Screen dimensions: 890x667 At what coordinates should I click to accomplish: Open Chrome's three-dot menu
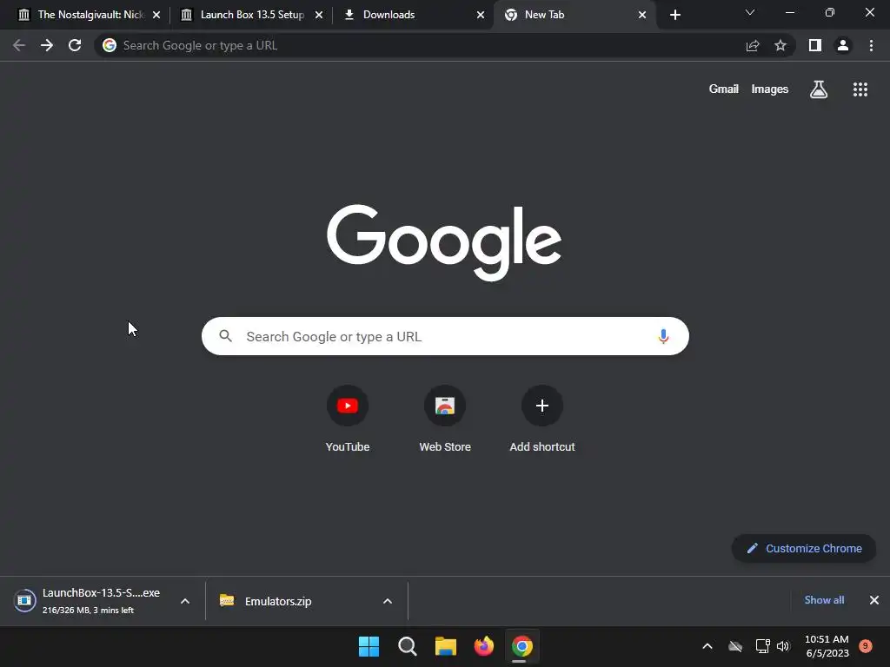click(871, 45)
